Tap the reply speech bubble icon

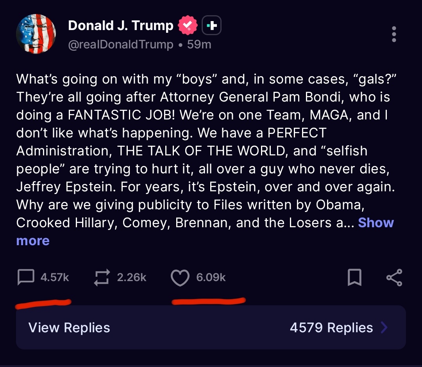(x=26, y=277)
